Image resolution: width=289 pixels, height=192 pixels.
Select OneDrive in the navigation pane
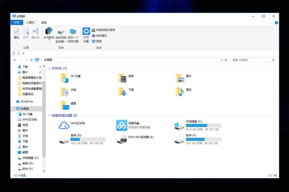(24, 101)
